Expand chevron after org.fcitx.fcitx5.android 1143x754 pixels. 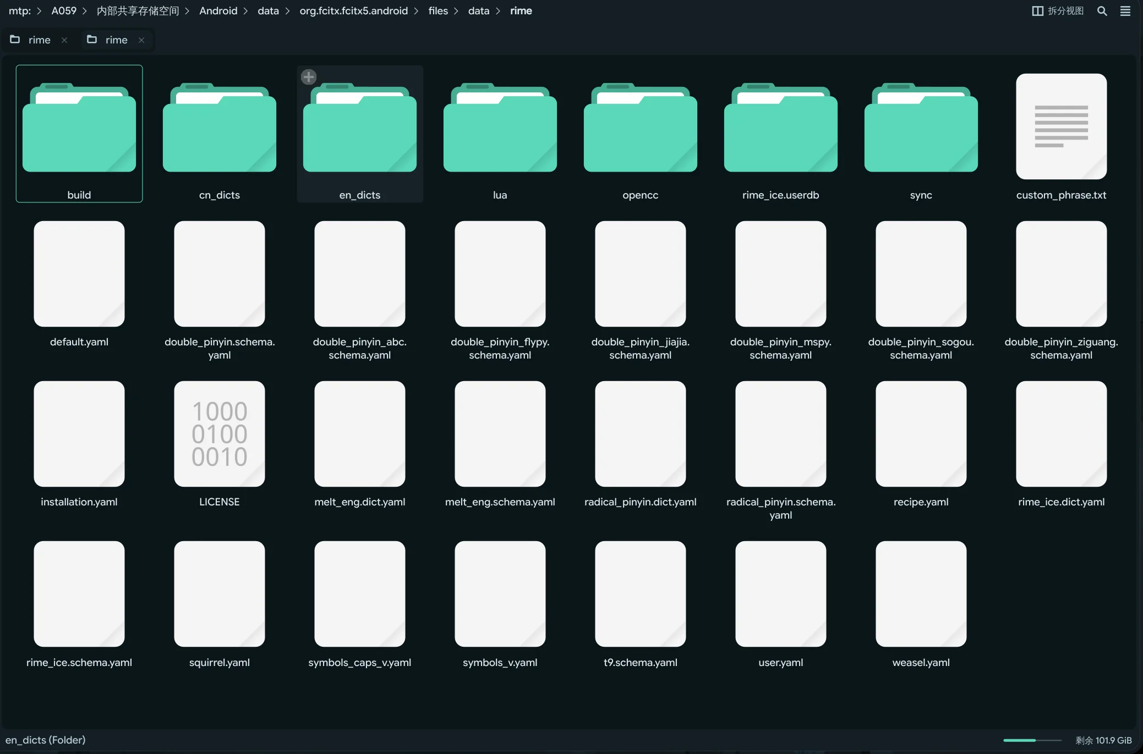(416, 11)
